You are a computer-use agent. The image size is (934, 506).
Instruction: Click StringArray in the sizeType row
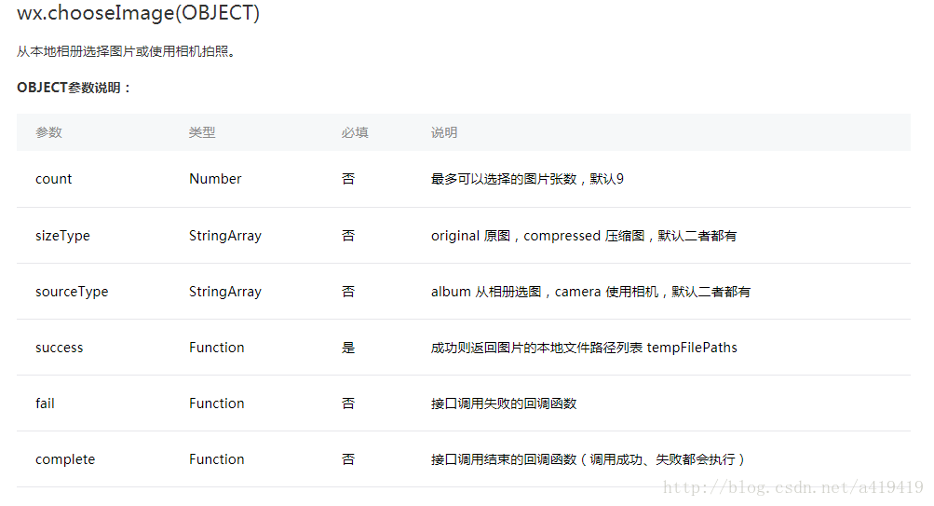[x=224, y=236]
